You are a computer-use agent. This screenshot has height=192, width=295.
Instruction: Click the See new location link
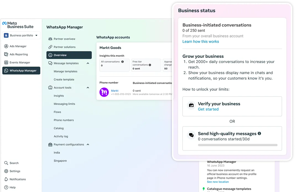(x=218, y=182)
